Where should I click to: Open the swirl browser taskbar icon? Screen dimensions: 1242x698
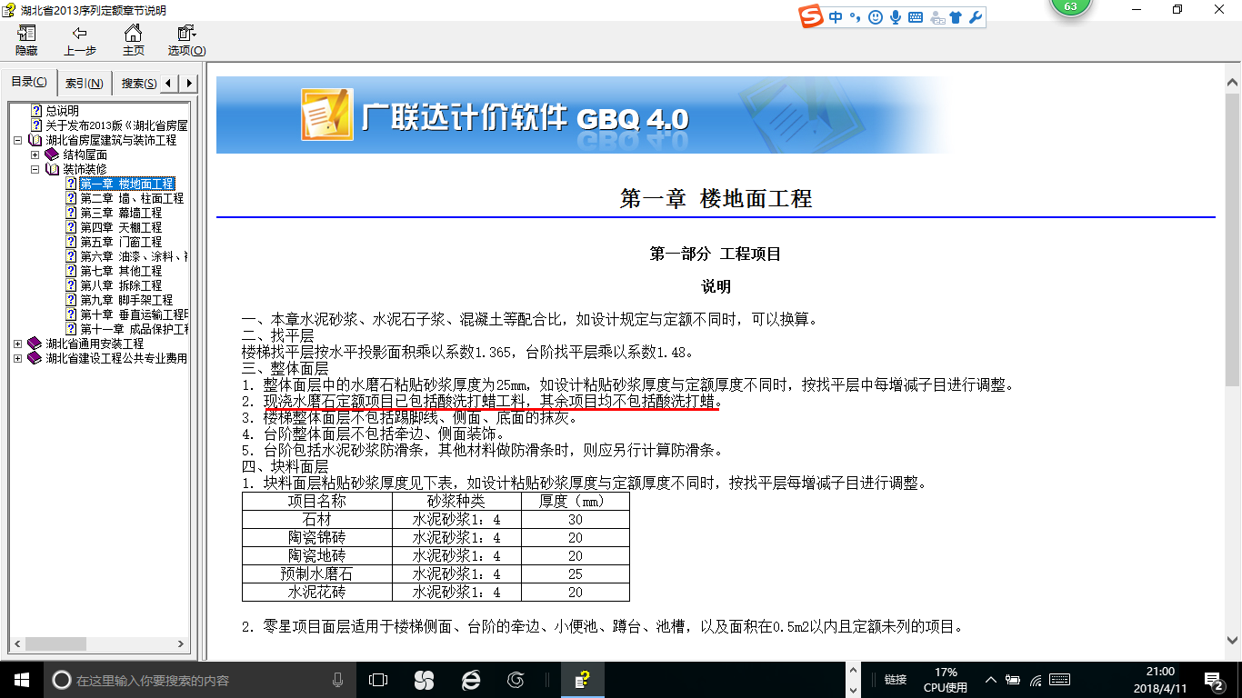coord(516,679)
